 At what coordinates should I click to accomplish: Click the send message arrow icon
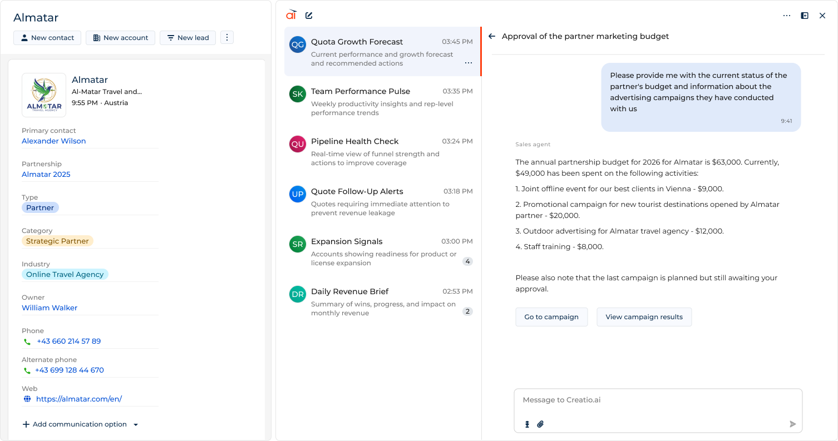pyautogui.click(x=792, y=424)
